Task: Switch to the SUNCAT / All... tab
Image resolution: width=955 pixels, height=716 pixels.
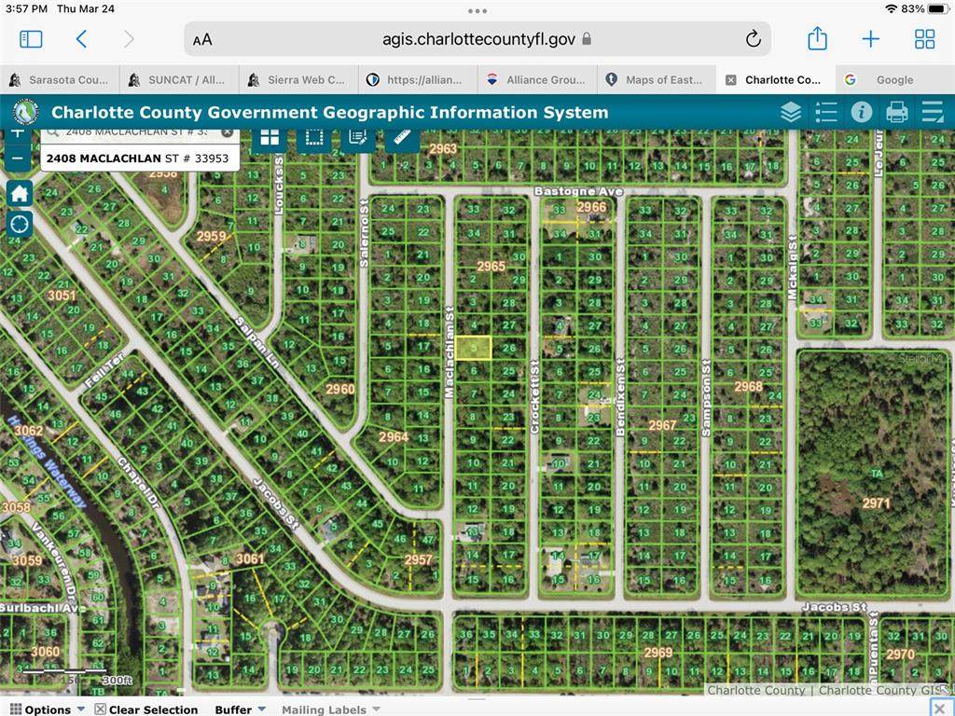Action: click(179, 80)
